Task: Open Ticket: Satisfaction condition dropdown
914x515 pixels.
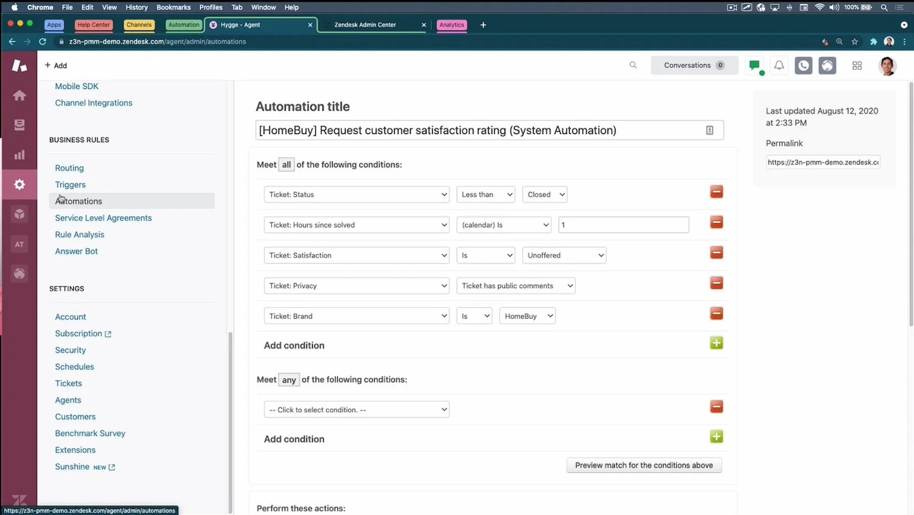Action: [356, 255]
